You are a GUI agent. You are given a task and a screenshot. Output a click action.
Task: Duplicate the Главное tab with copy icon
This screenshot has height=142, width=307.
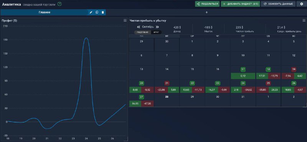pyautogui.click(x=97, y=12)
